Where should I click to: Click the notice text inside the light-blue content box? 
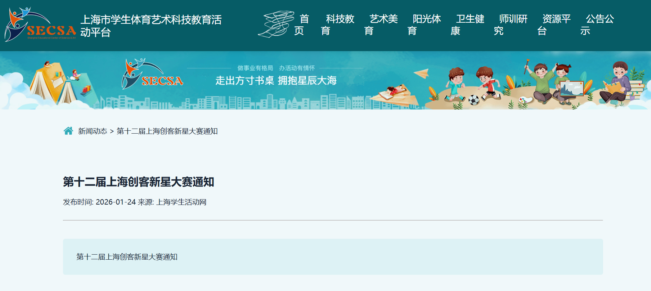pyautogui.click(x=127, y=257)
